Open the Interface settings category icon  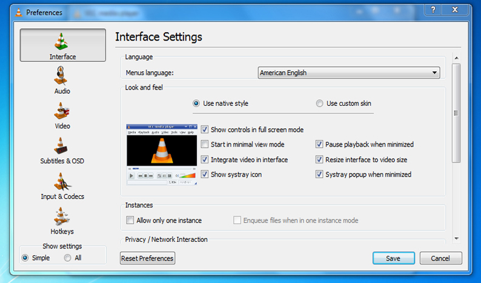pyautogui.click(x=62, y=41)
